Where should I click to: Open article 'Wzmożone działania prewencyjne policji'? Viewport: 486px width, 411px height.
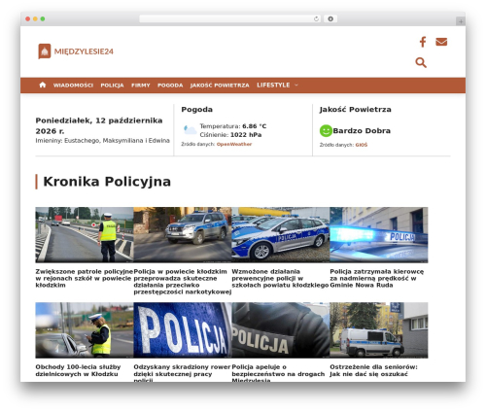pyautogui.click(x=281, y=278)
